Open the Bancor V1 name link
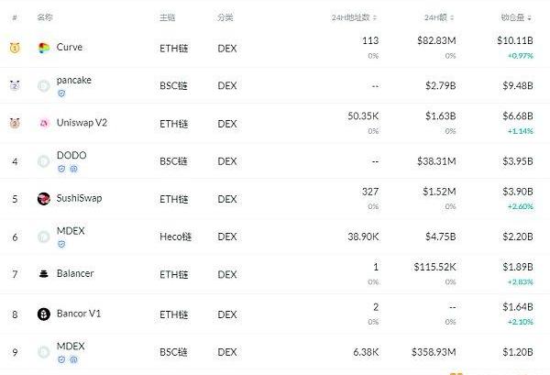Screen dimensions: 550x375 [x=79, y=314]
